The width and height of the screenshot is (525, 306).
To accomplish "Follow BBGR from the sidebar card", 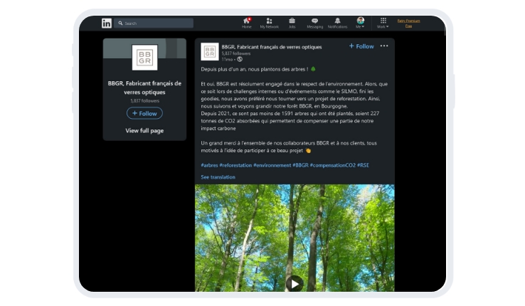I will click(144, 113).
